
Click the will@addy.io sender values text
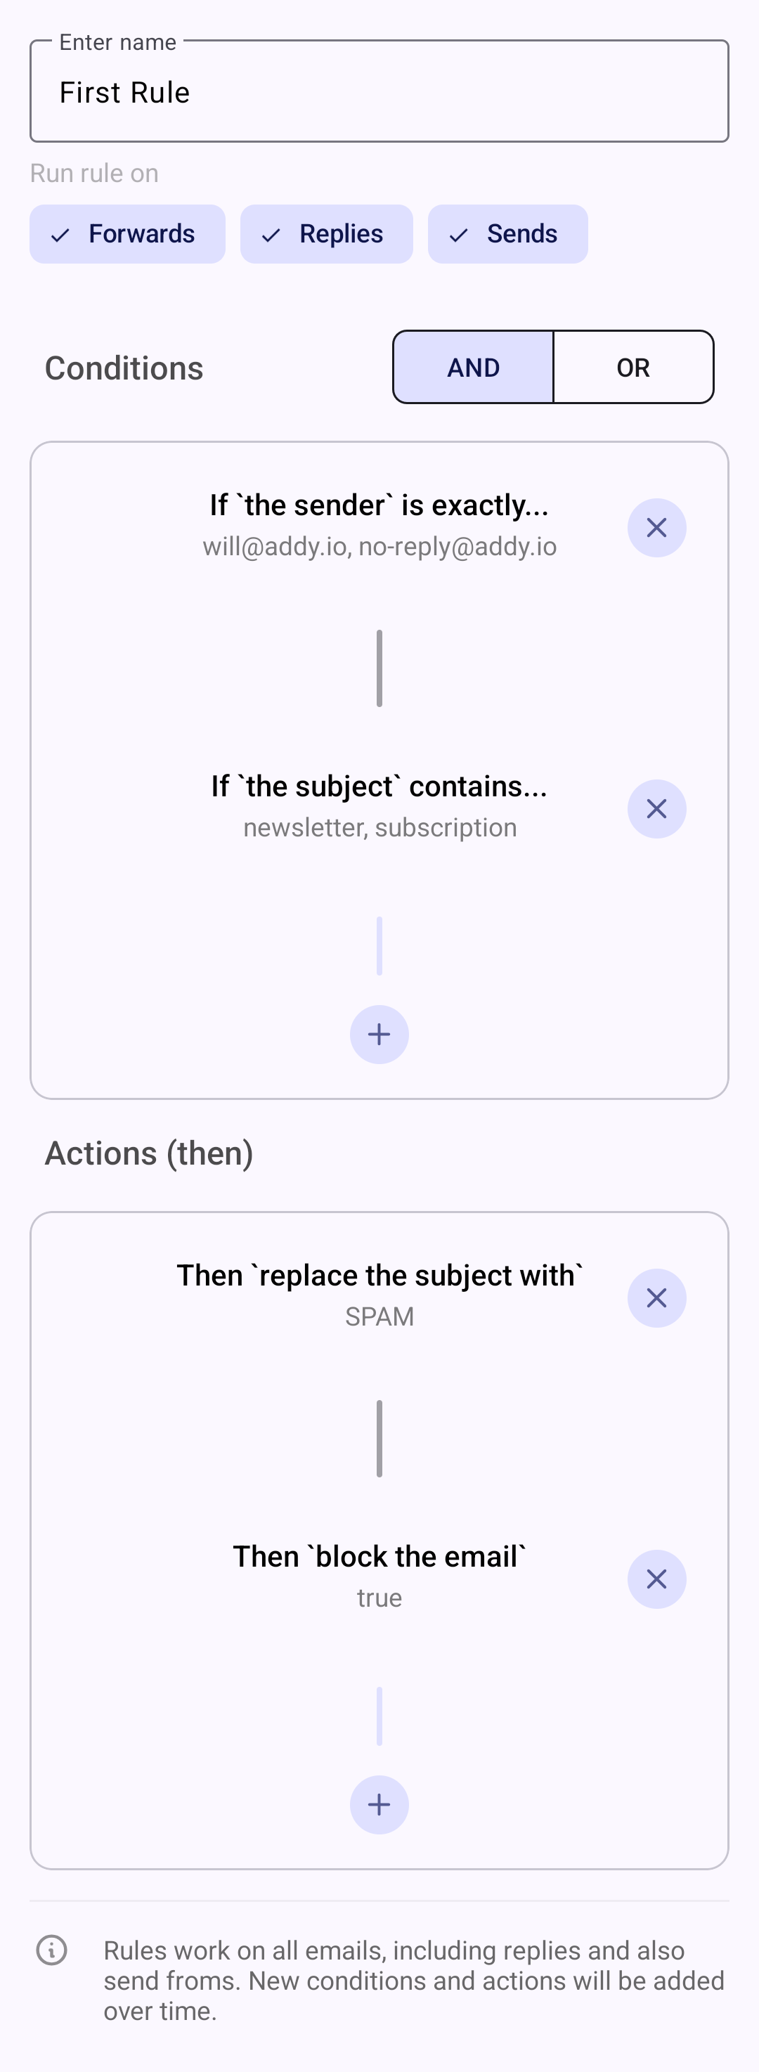point(379,547)
